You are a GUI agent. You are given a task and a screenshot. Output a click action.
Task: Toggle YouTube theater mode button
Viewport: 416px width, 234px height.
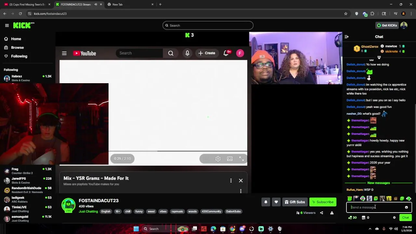coord(230,159)
